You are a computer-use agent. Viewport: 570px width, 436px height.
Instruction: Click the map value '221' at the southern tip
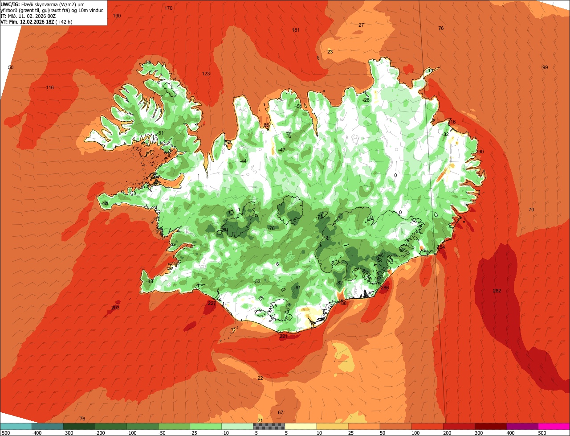[283, 337]
